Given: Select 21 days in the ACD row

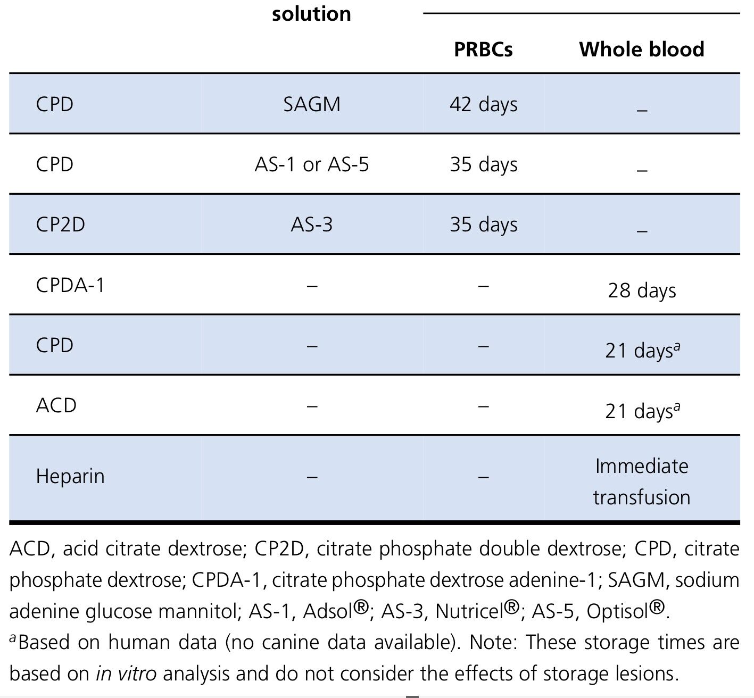Looking at the screenshot, I should point(642,411).
